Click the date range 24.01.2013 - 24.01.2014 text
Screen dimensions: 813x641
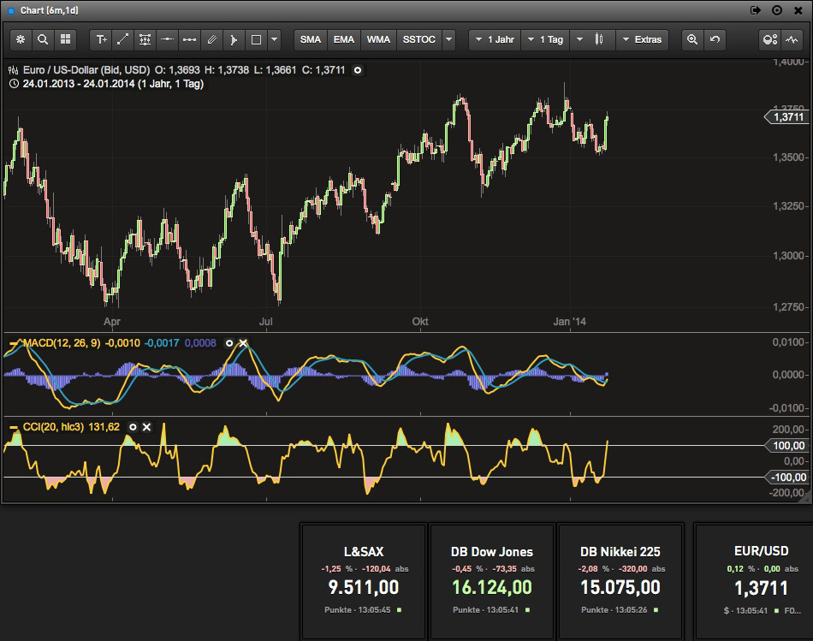pyautogui.click(x=78, y=84)
